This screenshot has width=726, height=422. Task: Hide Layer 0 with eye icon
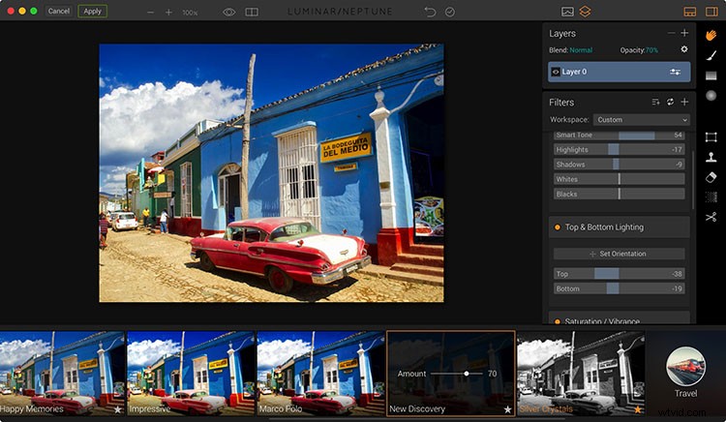pos(556,72)
